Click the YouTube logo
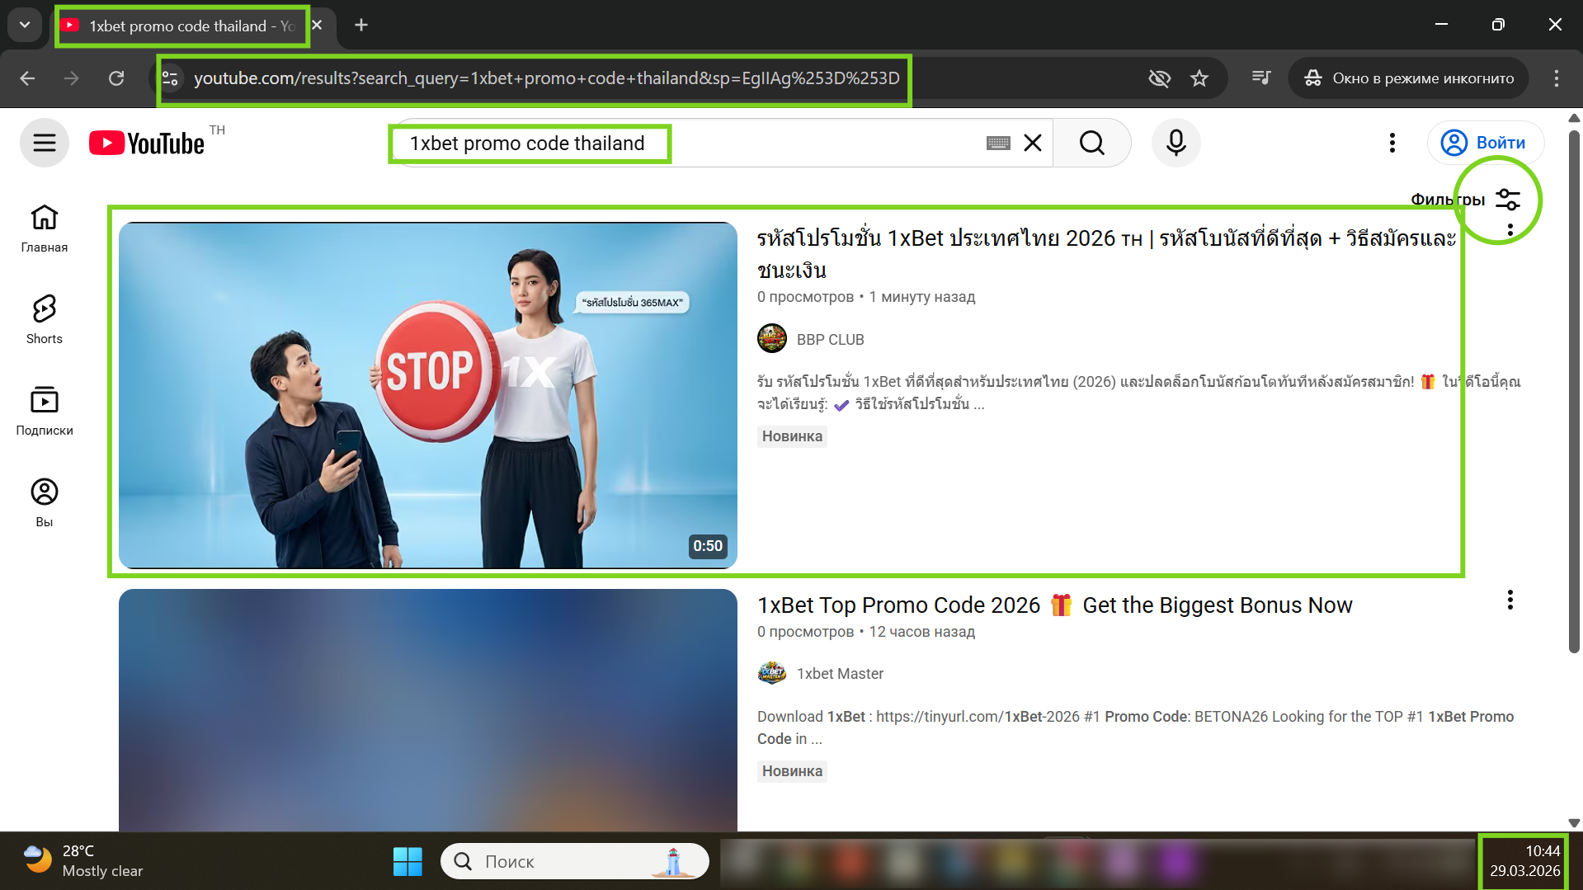Image resolution: width=1583 pixels, height=890 pixels. click(147, 144)
